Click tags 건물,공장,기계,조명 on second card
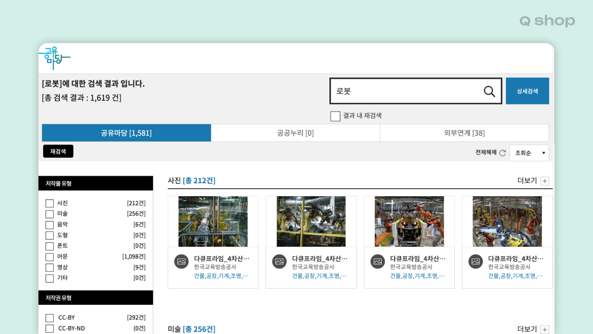Viewport: 593px width, 334px height. (320, 276)
